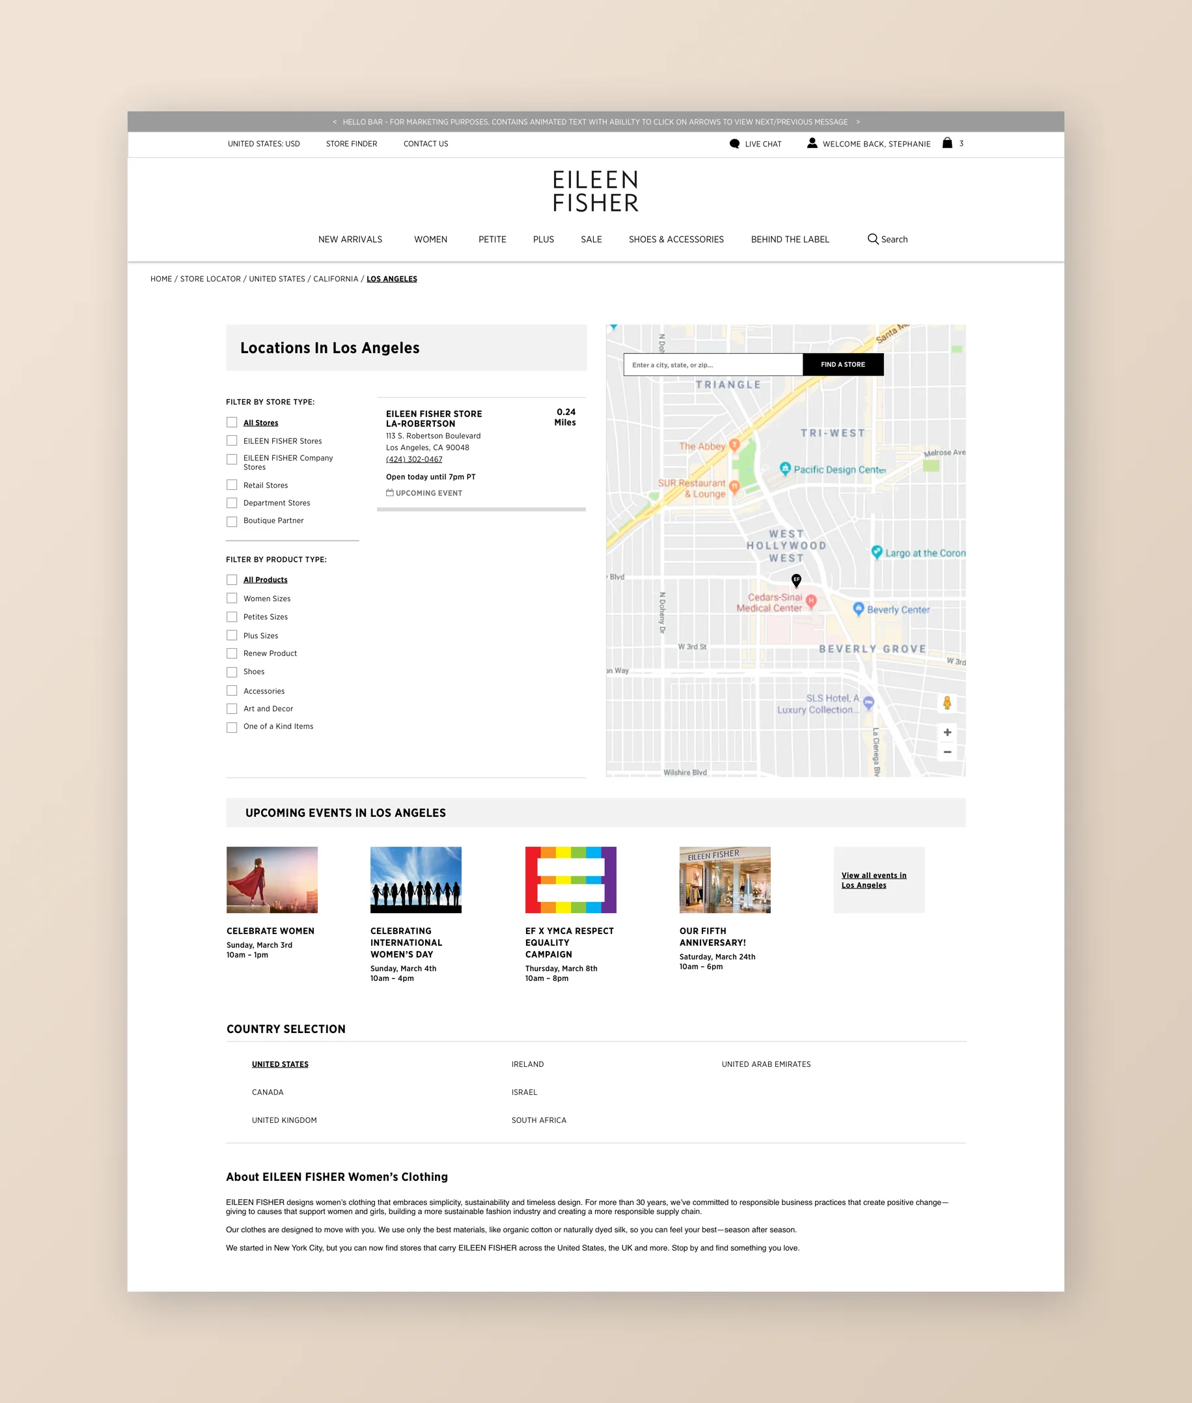Click View all events in Los Angeles
1192x1403 pixels.
(x=874, y=881)
